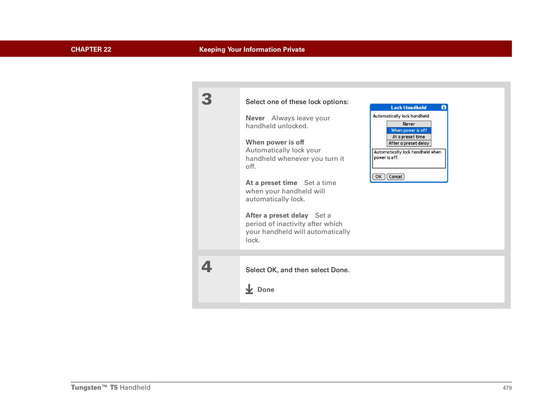Click the 'Lock Handheld' dialog title
Screen dimensions: 536x415
tap(408, 107)
